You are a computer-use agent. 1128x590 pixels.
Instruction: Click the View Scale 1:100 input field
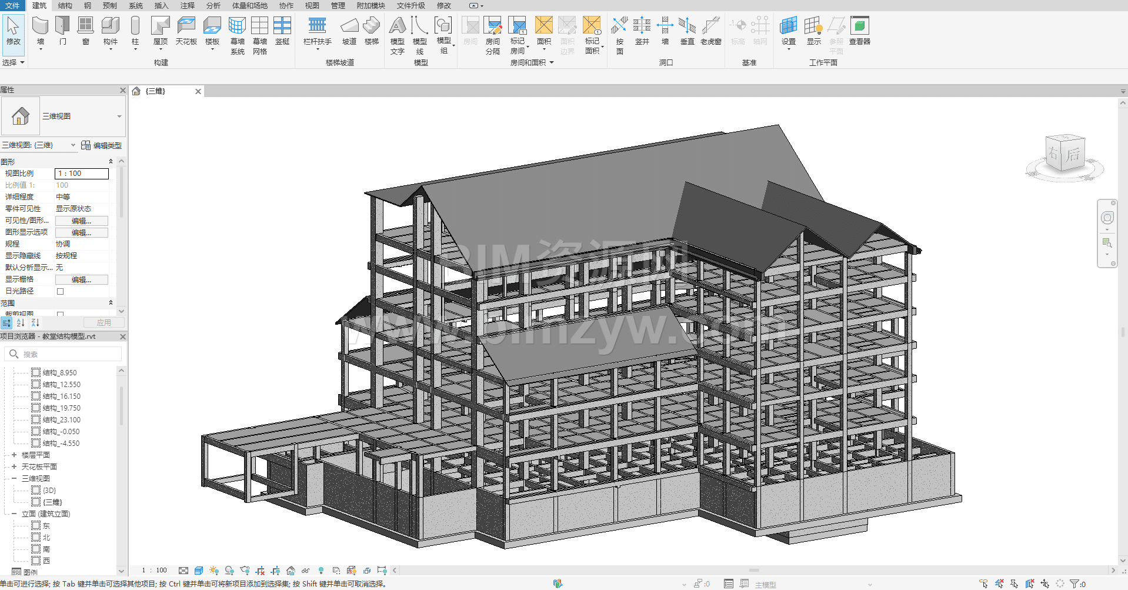(81, 174)
